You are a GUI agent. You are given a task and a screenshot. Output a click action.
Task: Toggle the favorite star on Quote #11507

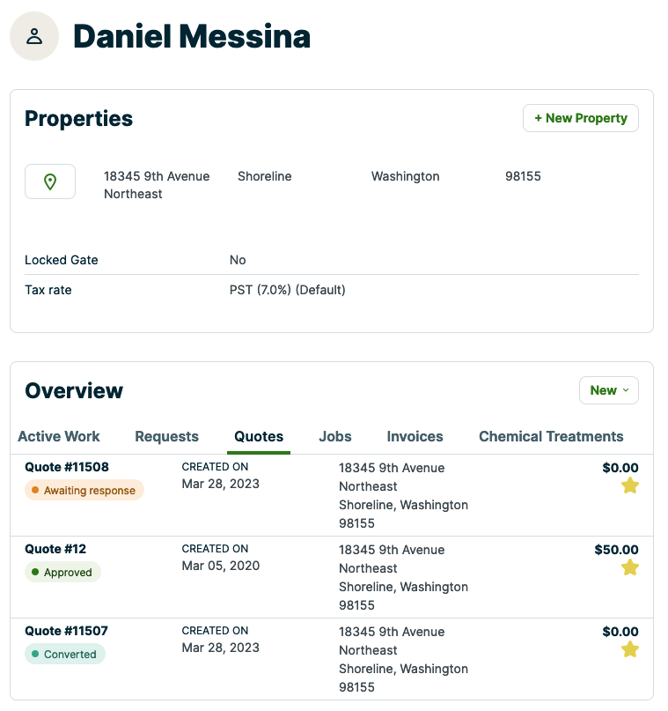pos(630,649)
